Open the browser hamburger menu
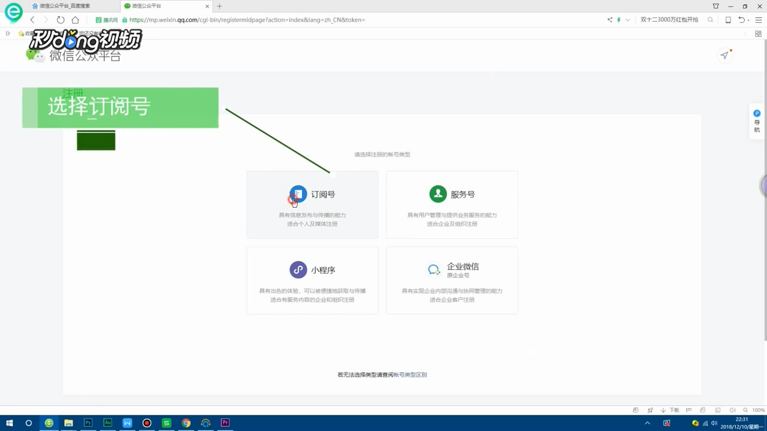This screenshot has height=431, width=767. tap(758, 20)
